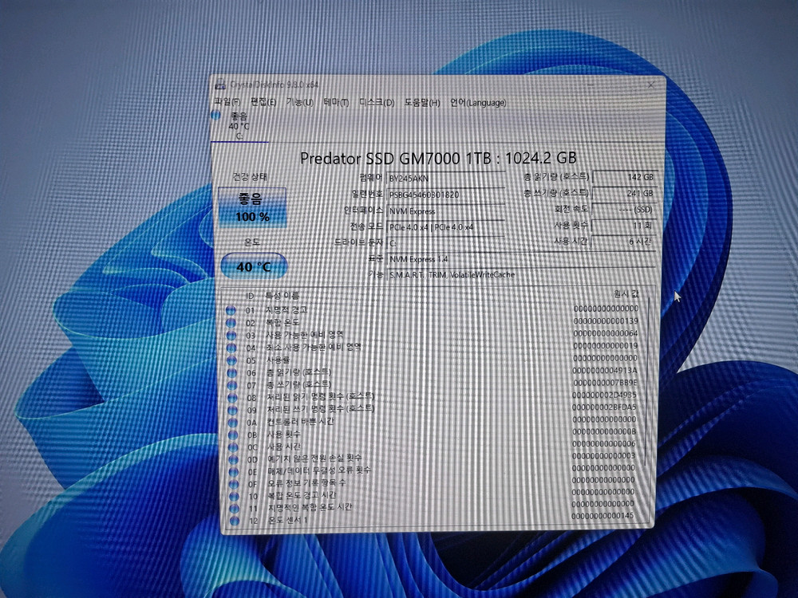The image size is (798, 598).
Task: Open the 파일(F) menu
Action: pos(227,104)
